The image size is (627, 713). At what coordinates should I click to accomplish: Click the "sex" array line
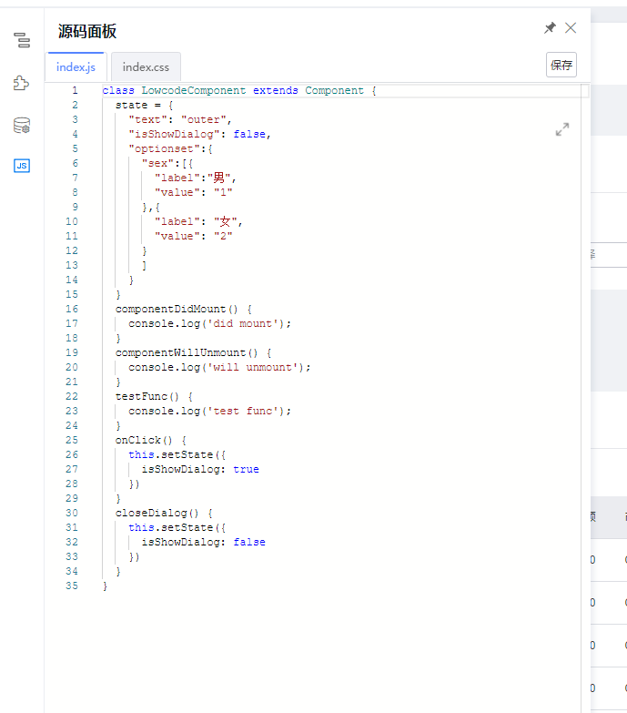tap(167, 163)
